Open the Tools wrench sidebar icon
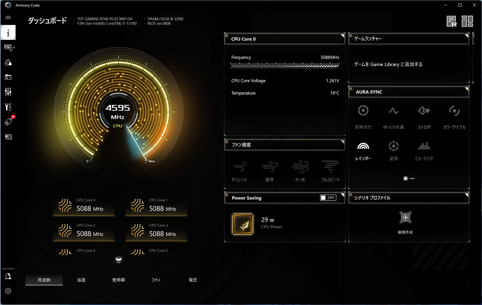This screenshot has width=482, height=305. 8,107
